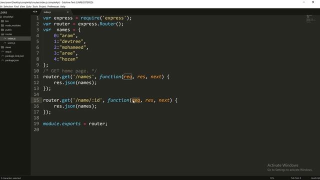Click the 'res' parameter on line 15

[149, 100]
